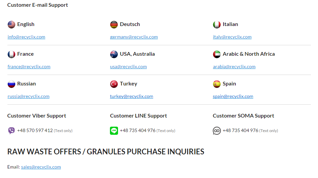Click the SOMA messenger icon

click(217, 131)
